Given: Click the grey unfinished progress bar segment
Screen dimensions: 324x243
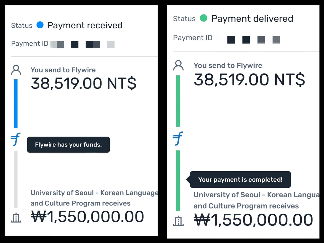Looking at the screenshot, I should tap(16, 179).
